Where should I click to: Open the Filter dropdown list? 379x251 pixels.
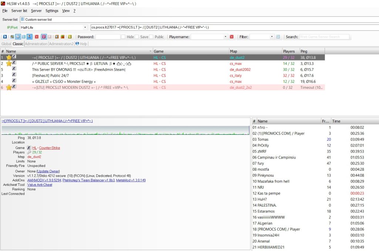coord(272,37)
